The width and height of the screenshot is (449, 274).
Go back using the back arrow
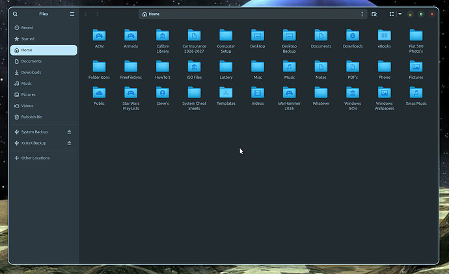[86, 14]
